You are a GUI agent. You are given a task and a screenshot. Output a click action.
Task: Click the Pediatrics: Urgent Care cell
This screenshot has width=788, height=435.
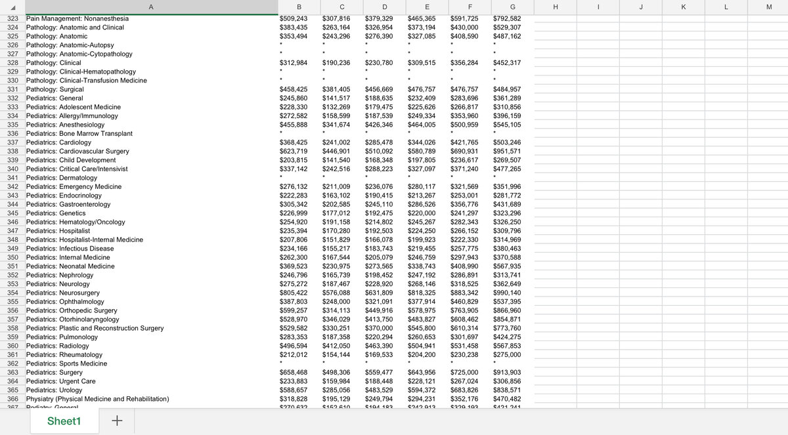point(61,381)
